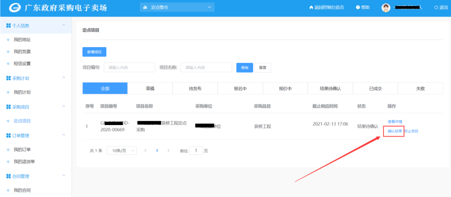This screenshot has width=451, height=197.
Task: Click the 退出 logout power icon
Action: (x=436, y=7)
